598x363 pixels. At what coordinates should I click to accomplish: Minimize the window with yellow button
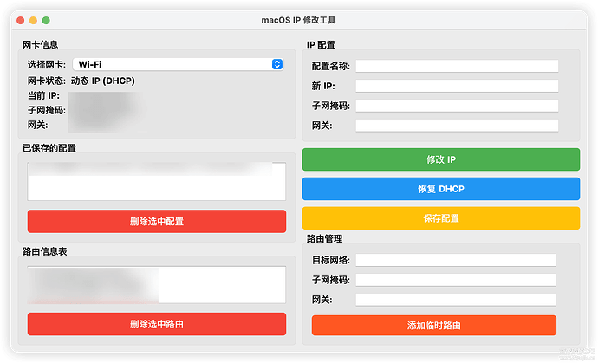click(33, 20)
